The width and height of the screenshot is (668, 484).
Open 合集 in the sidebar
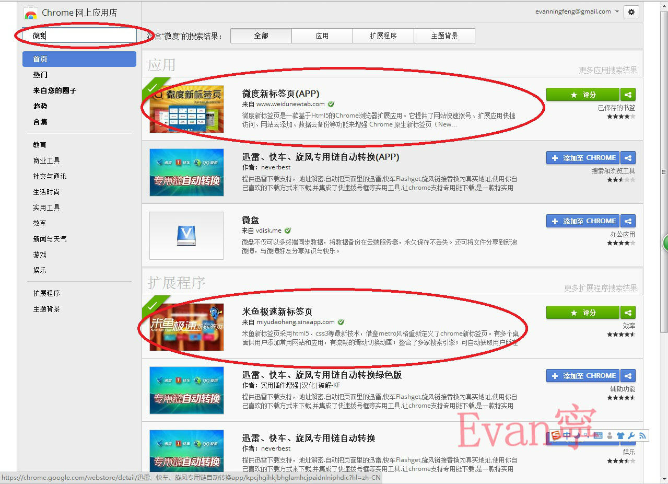pos(40,122)
